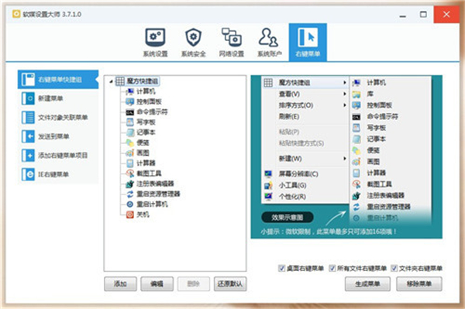Select 计算器 icon in the tree
The width and height of the screenshot is (465, 309).
(x=130, y=163)
